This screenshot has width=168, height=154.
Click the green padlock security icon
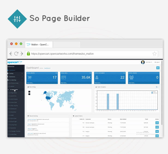tap(28, 54)
